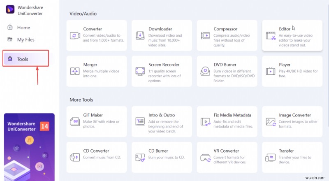Select the Compressor tool icon
The height and width of the screenshot is (181, 329).
(x=205, y=35)
